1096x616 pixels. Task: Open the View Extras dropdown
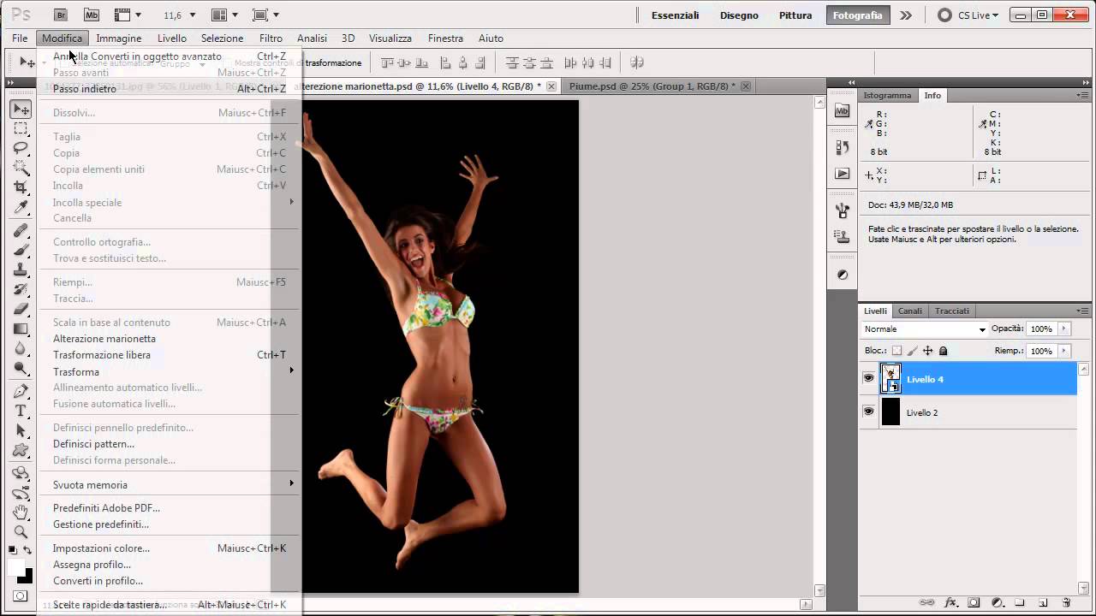coord(128,15)
